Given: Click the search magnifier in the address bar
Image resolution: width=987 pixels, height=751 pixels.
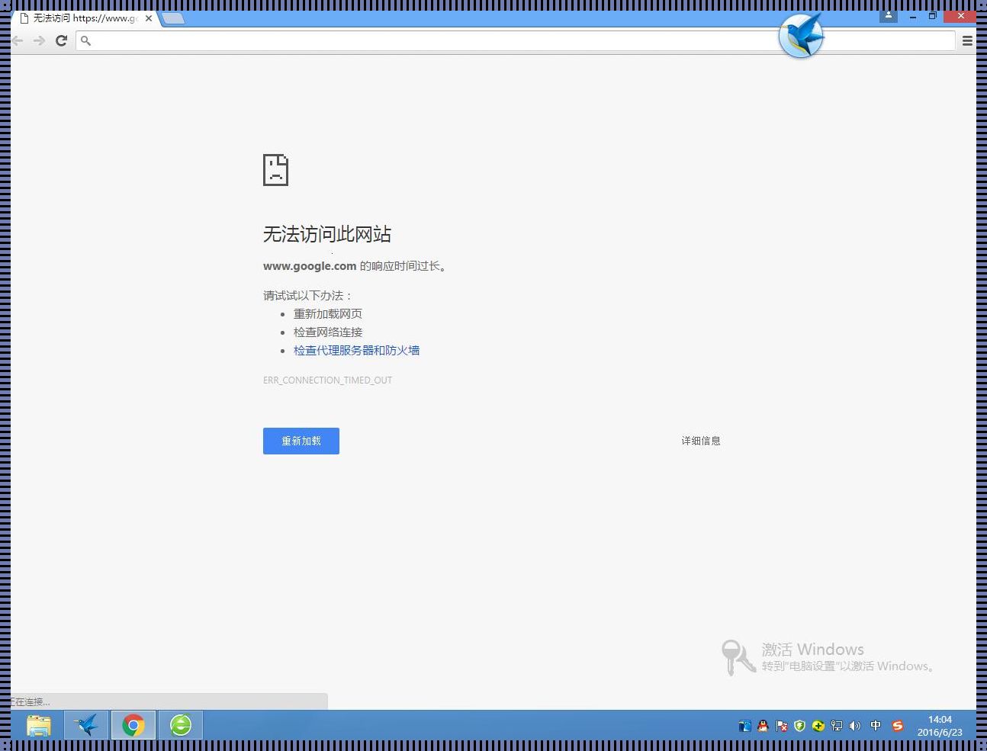Looking at the screenshot, I should click(x=86, y=40).
